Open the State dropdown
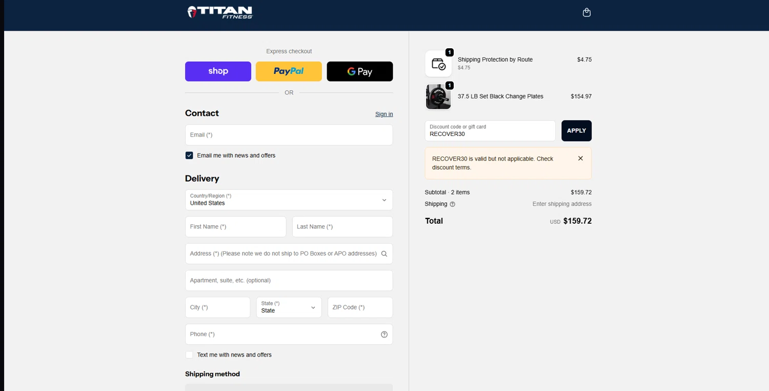Screen dimensions: 769x391 tap(289, 307)
